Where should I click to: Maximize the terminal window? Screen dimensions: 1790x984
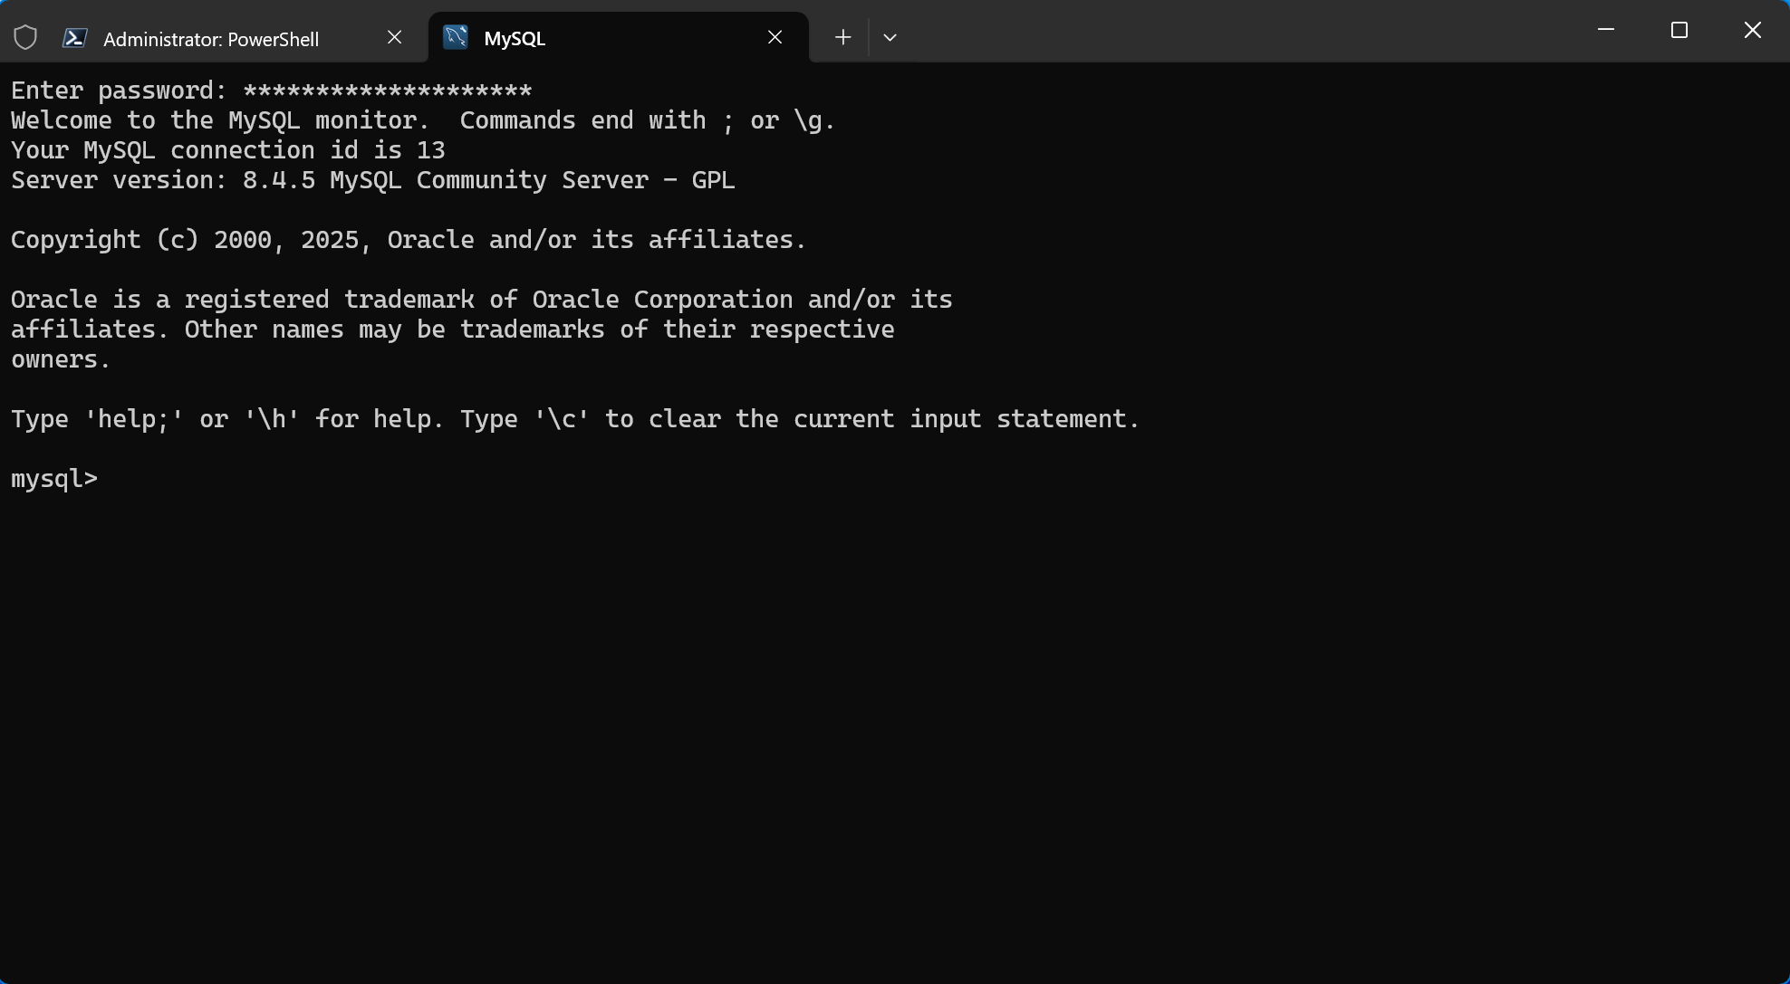(x=1679, y=30)
